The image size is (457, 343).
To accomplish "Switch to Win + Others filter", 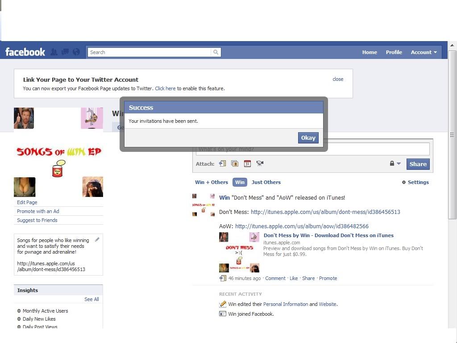I will point(212,182).
